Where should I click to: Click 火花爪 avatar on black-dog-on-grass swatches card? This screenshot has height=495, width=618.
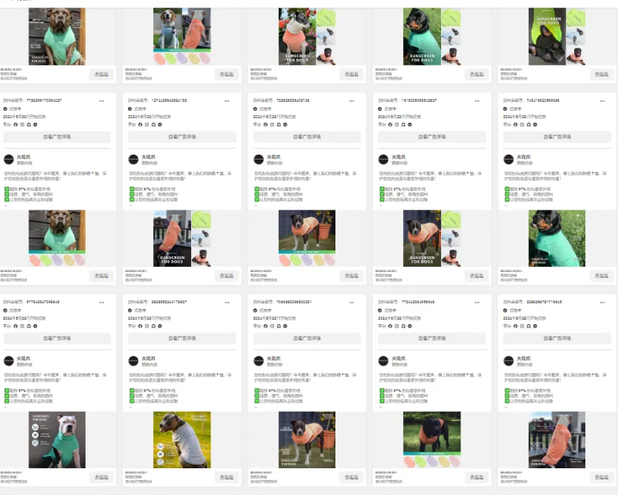click(x=384, y=360)
